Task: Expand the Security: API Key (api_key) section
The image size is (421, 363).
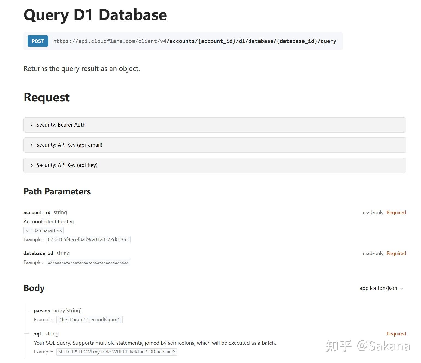Action: click(x=67, y=165)
